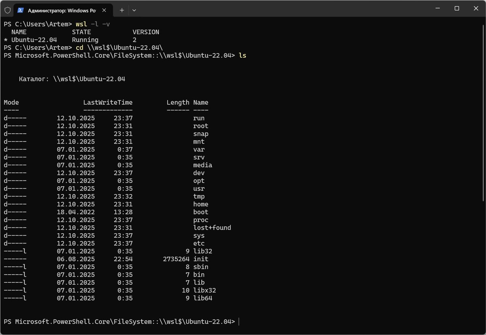
Task: Click the 'init' file name in listing
Action: click(200, 259)
